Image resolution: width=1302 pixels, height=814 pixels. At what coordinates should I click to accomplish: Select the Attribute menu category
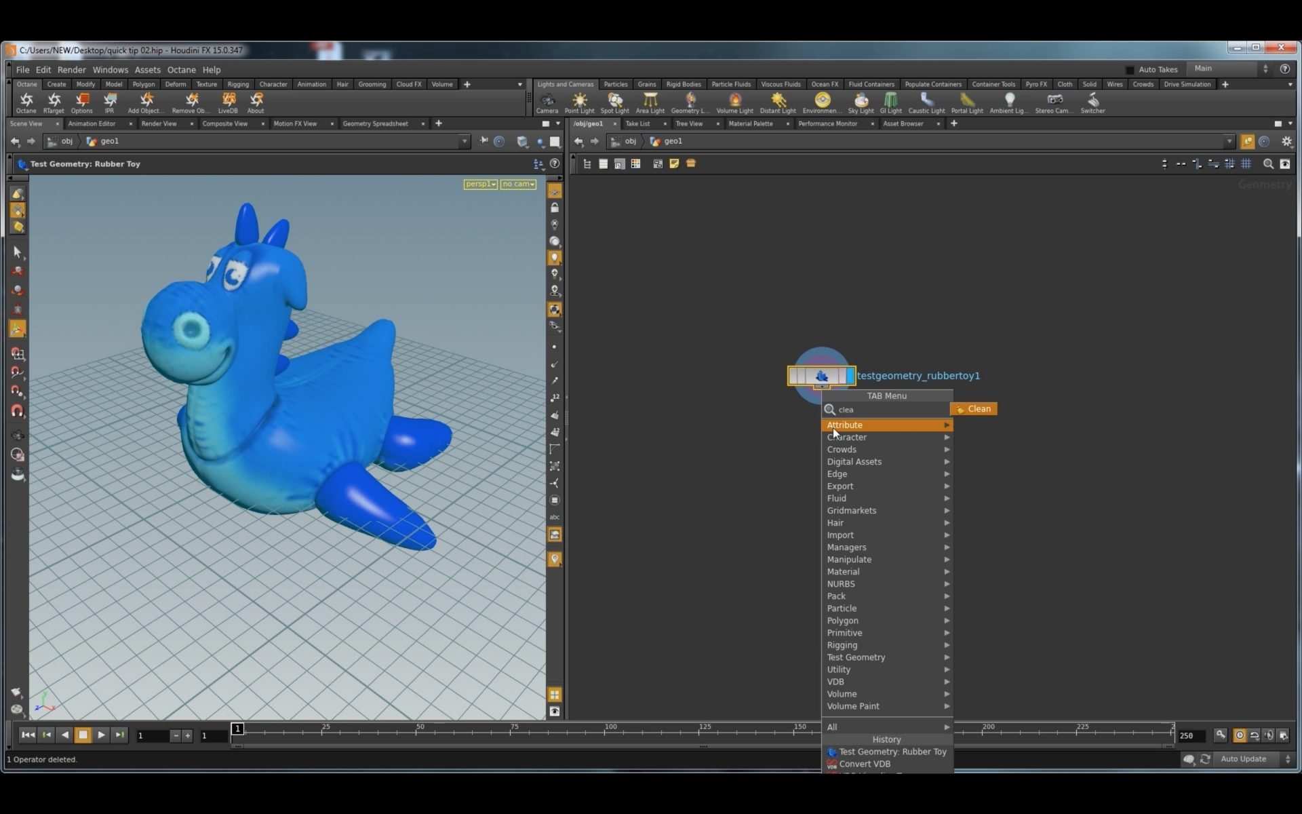[886, 424]
